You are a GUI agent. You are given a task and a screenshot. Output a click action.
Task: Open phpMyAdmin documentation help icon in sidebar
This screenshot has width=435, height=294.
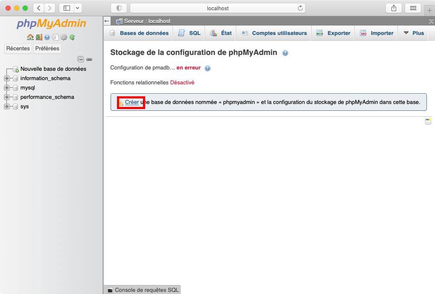tap(47, 37)
